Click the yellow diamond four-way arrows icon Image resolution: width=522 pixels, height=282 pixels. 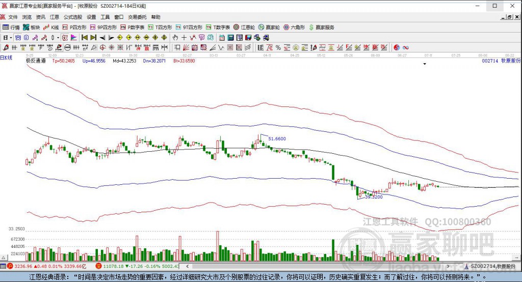click(155, 38)
